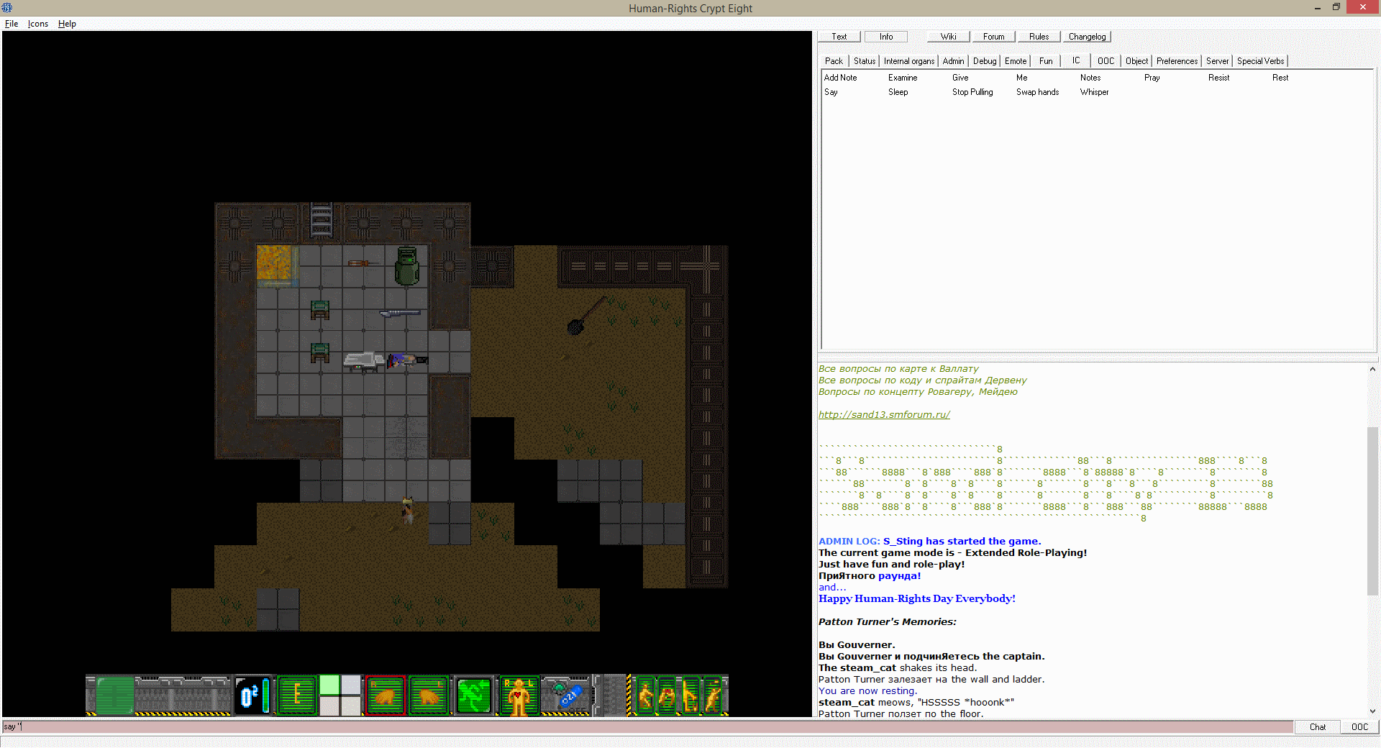Image resolution: width=1381 pixels, height=748 pixels.
Task: Switch to the Debug tab
Action: click(x=985, y=61)
